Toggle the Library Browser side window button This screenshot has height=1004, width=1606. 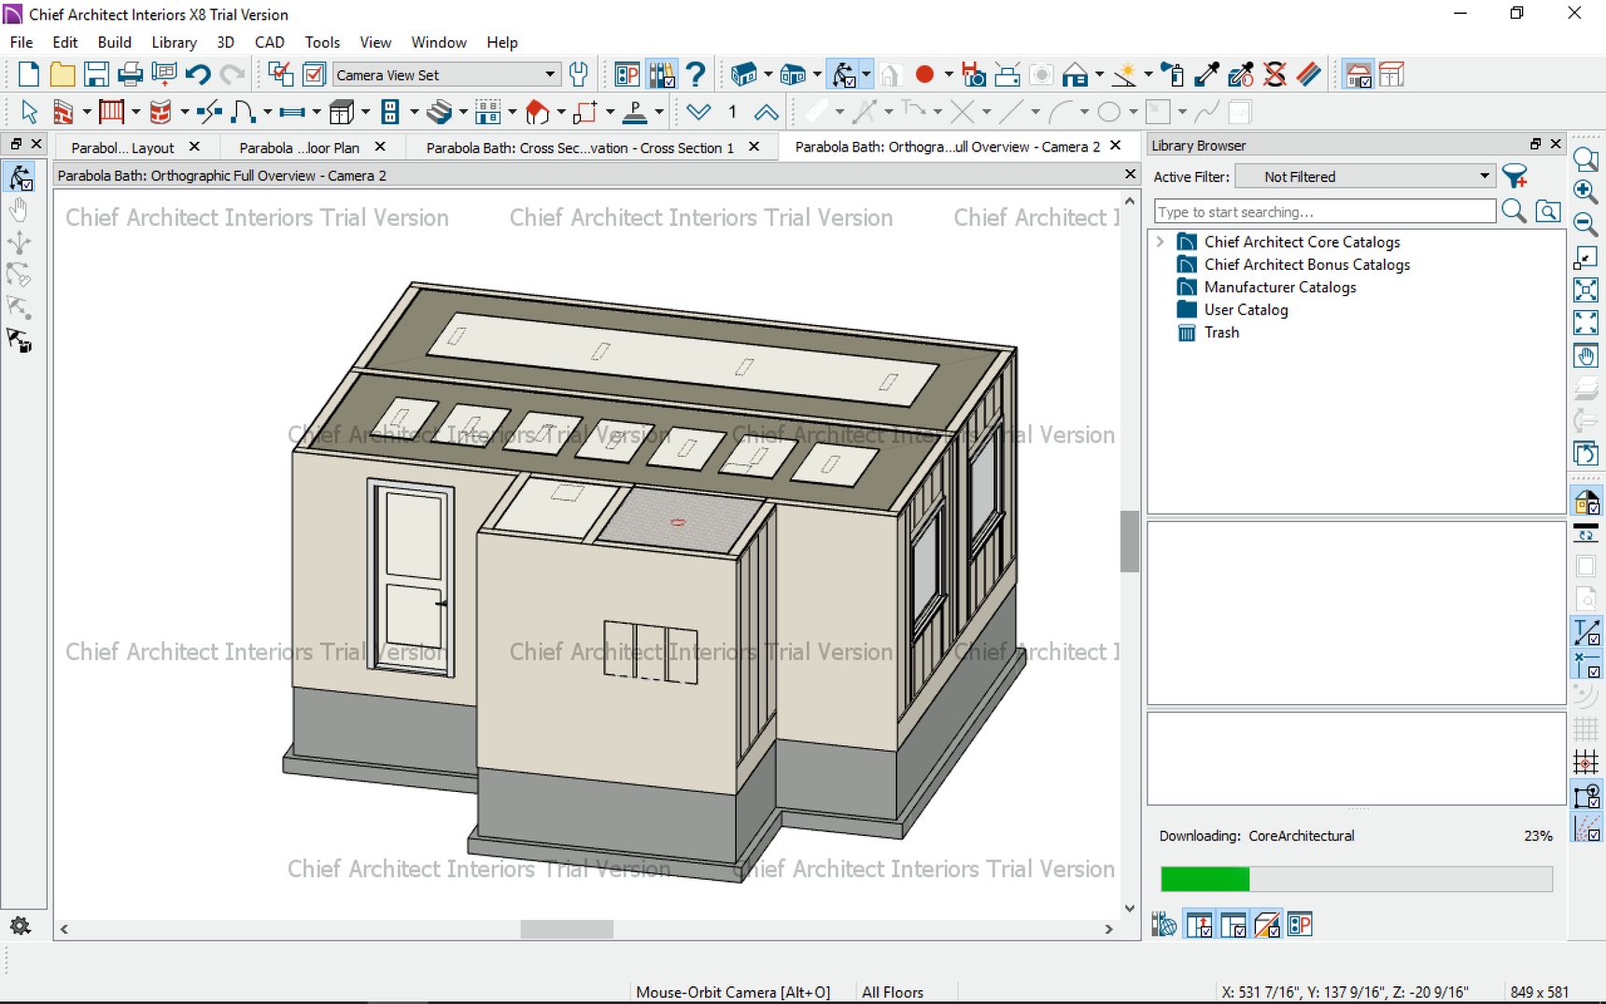(x=661, y=74)
